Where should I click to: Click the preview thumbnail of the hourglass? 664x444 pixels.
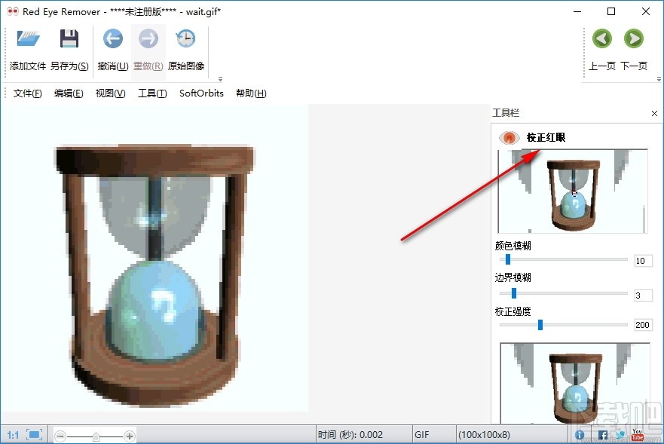(574, 191)
